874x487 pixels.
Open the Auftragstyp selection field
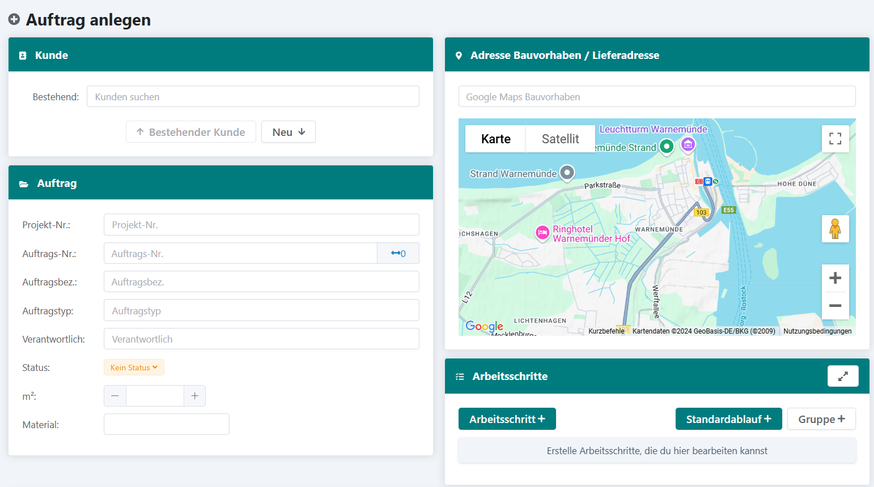click(261, 310)
